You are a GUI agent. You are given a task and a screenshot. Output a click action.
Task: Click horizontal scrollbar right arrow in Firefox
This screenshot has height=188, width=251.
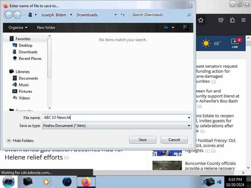243,173
